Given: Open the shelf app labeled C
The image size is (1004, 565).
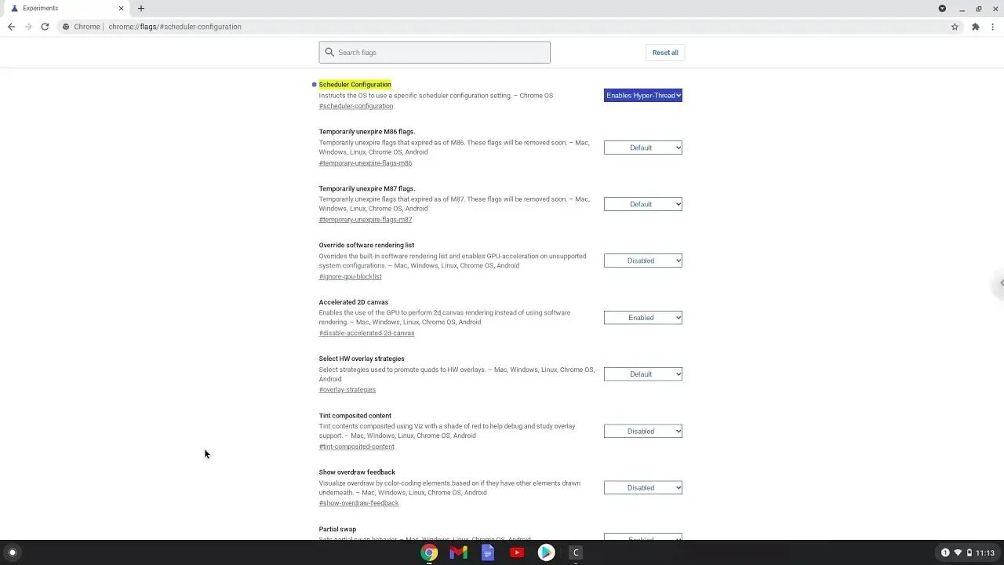Looking at the screenshot, I should tap(576, 552).
